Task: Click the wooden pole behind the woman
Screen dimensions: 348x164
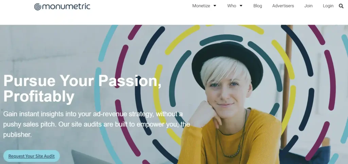Action: (286, 87)
